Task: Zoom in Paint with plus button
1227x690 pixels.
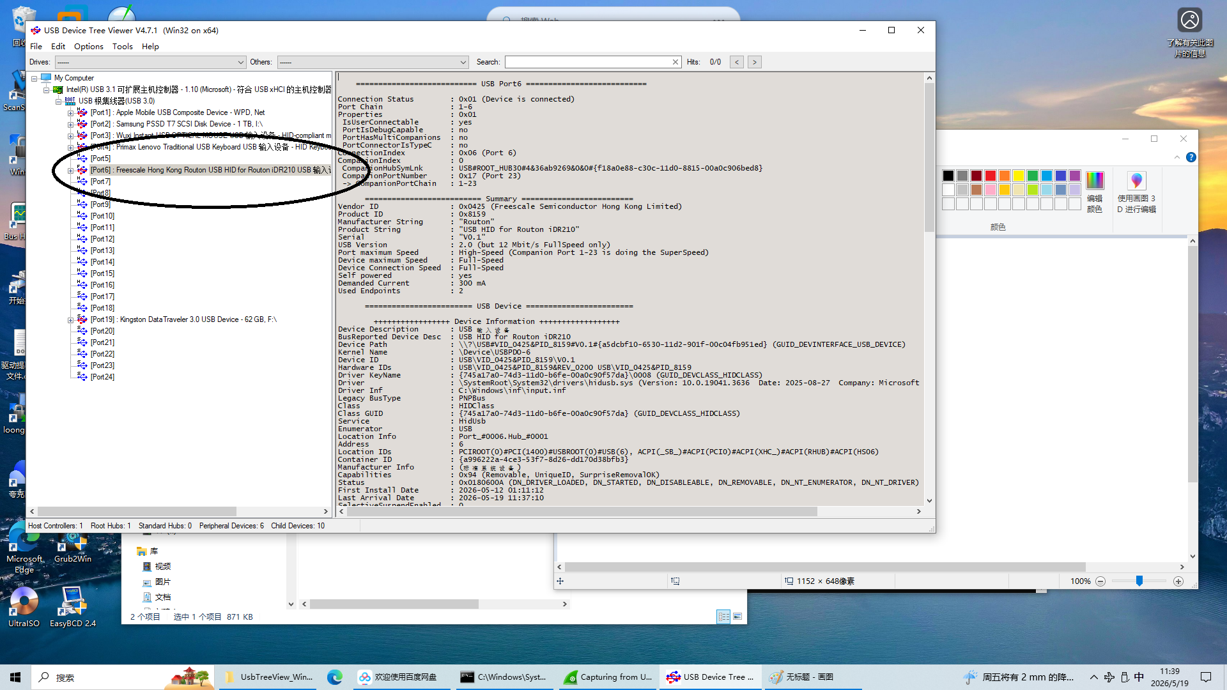Action: coord(1178,581)
